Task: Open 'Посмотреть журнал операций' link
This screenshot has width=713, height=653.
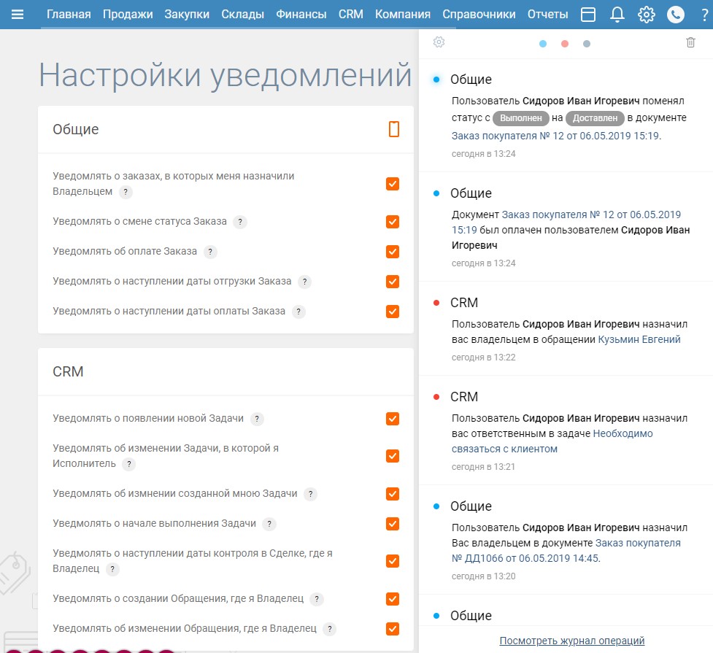Action: [x=571, y=641]
